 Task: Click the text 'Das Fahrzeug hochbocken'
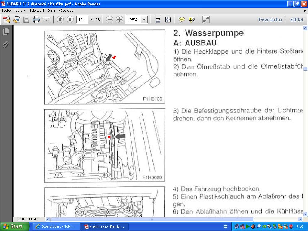(x=220, y=189)
